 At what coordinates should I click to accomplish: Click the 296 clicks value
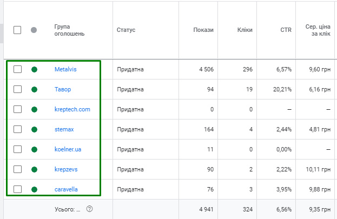[248, 69]
